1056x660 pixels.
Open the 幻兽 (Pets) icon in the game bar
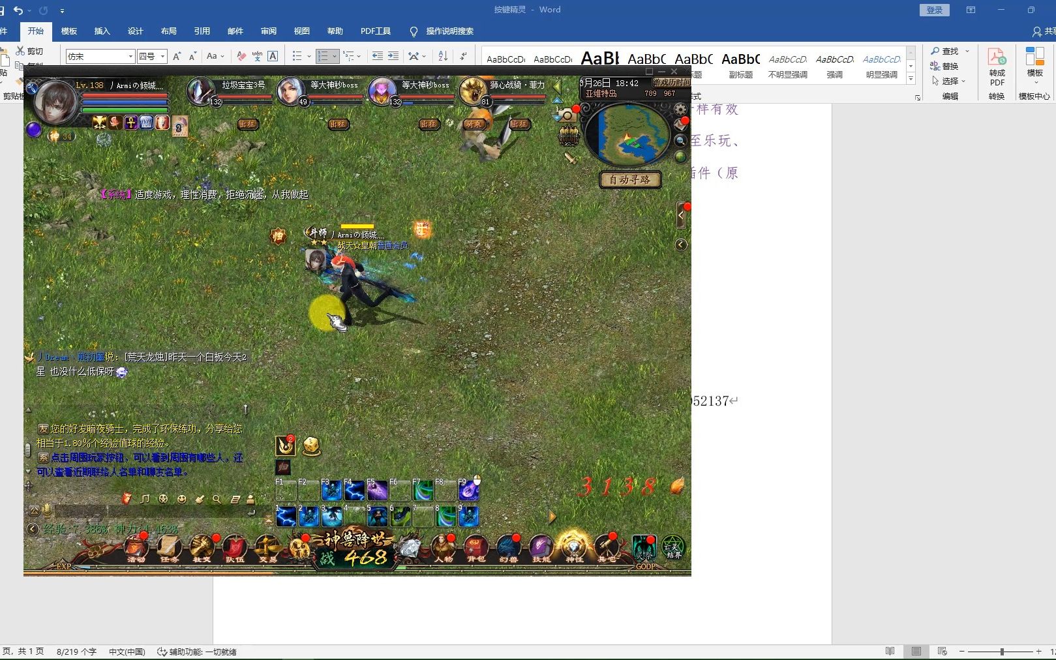(509, 548)
